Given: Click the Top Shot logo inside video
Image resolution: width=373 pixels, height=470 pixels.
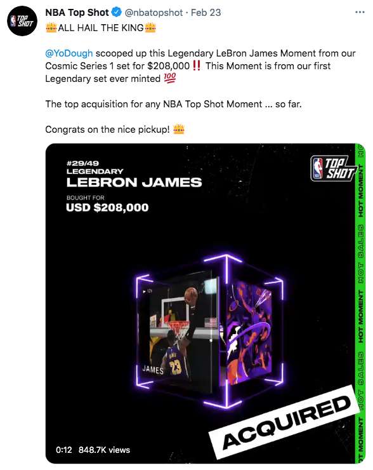Looking at the screenshot, I should click(x=333, y=168).
